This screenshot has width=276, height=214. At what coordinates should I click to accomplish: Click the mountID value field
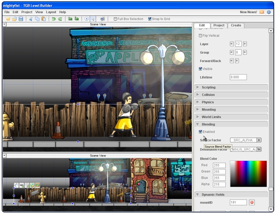pos(238,203)
